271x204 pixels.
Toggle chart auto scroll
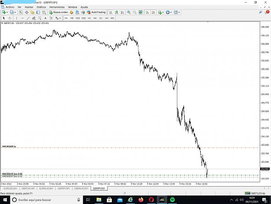147,12
